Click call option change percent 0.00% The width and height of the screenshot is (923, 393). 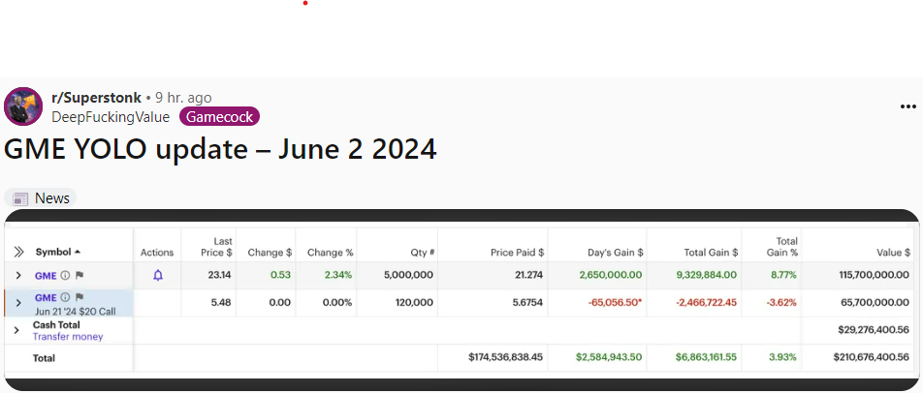pos(336,303)
